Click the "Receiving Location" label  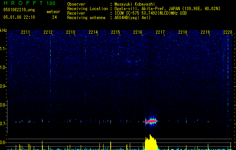87,9
